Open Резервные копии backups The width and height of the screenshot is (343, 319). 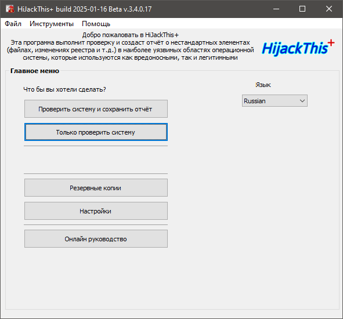(96, 188)
